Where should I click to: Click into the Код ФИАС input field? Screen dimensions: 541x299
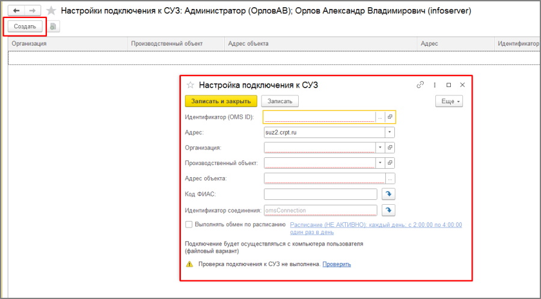pyautogui.click(x=320, y=195)
